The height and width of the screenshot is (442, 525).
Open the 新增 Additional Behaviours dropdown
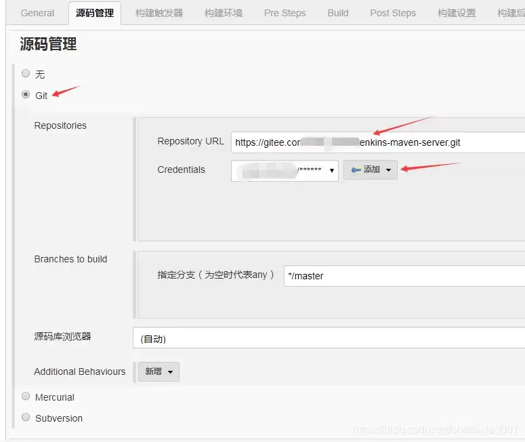159,371
